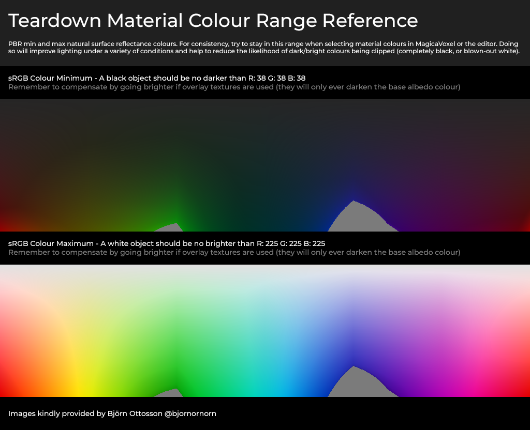The image size is (530, 430).
Task: Click the bright maximum colour range gradient
Action: point(265,331)
